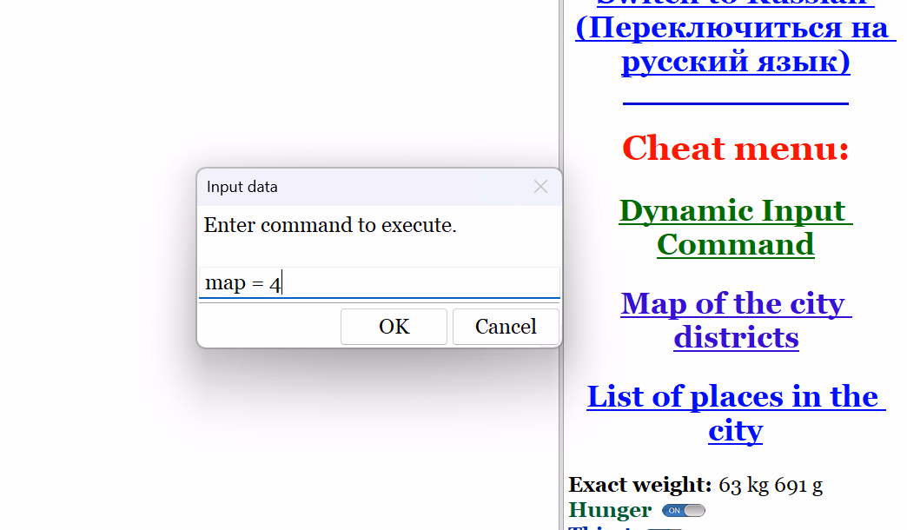Screen dimensions: 907x530
Task: Confirm the command with OK
Action: 394,327
